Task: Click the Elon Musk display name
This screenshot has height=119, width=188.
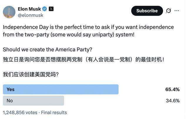Action: [29, 9]
